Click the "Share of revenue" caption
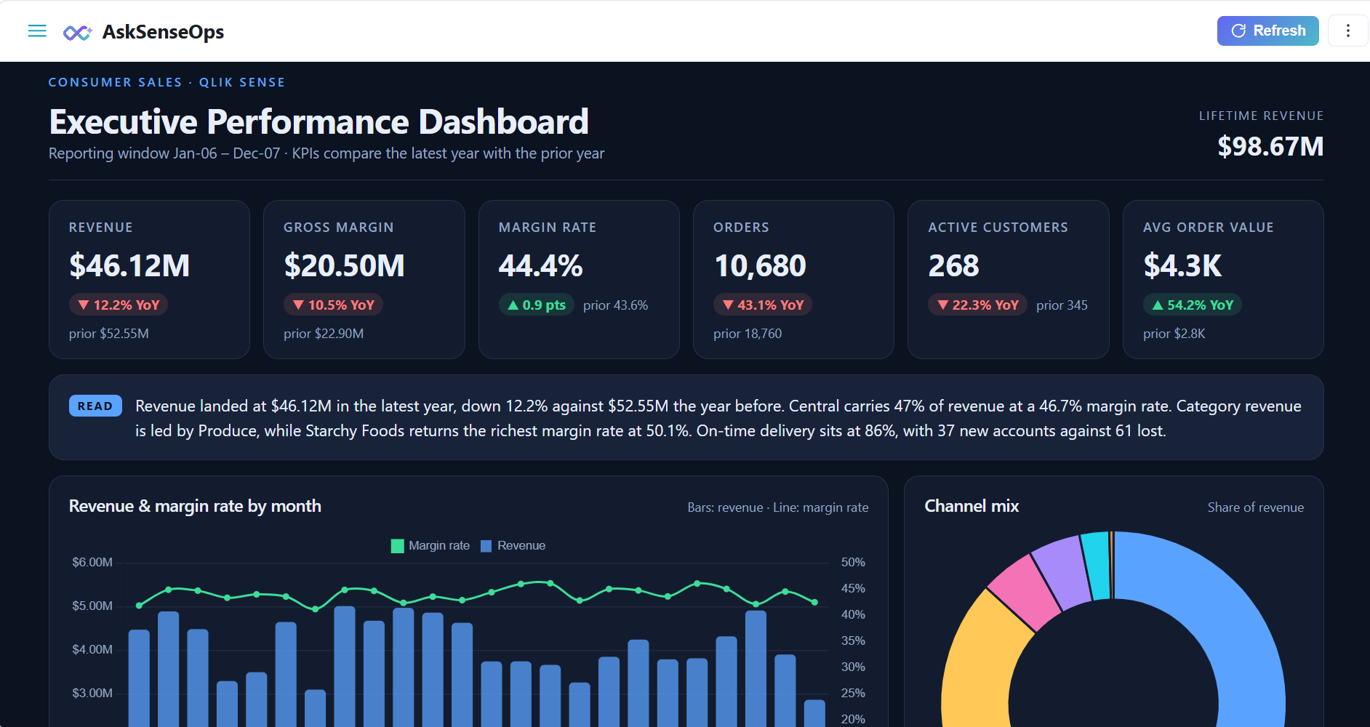Image resolution: width=1370 pixels, height=727 pixels. 1256,507
